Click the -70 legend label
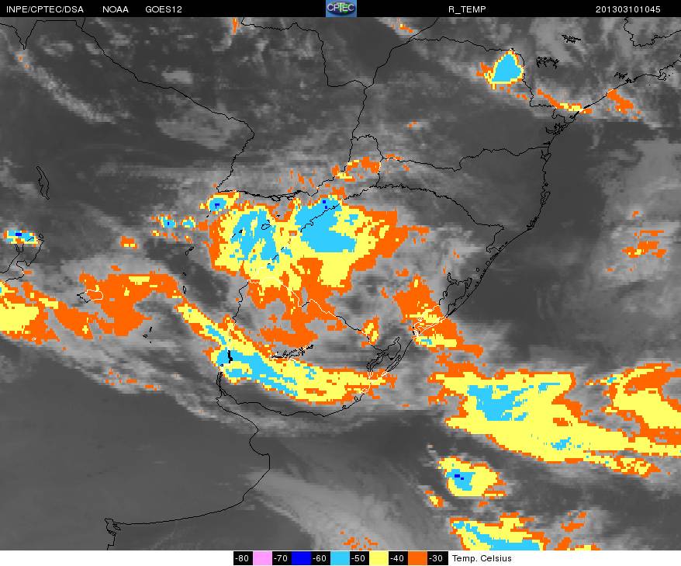The image size is (681, 566). pos(282,558)
